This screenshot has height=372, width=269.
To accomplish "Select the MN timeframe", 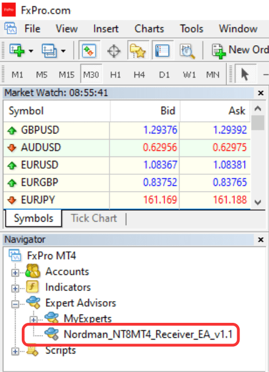I will pos(213,75).
